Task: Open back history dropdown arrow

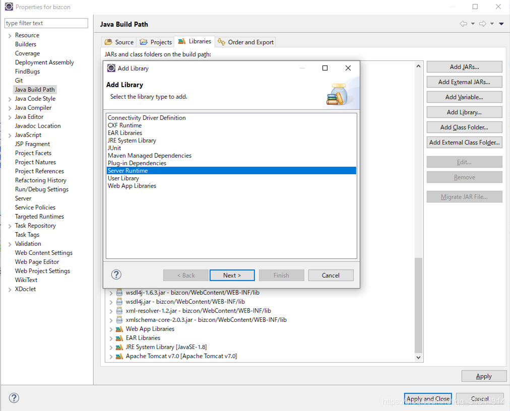Action: [x=473, y=24]
